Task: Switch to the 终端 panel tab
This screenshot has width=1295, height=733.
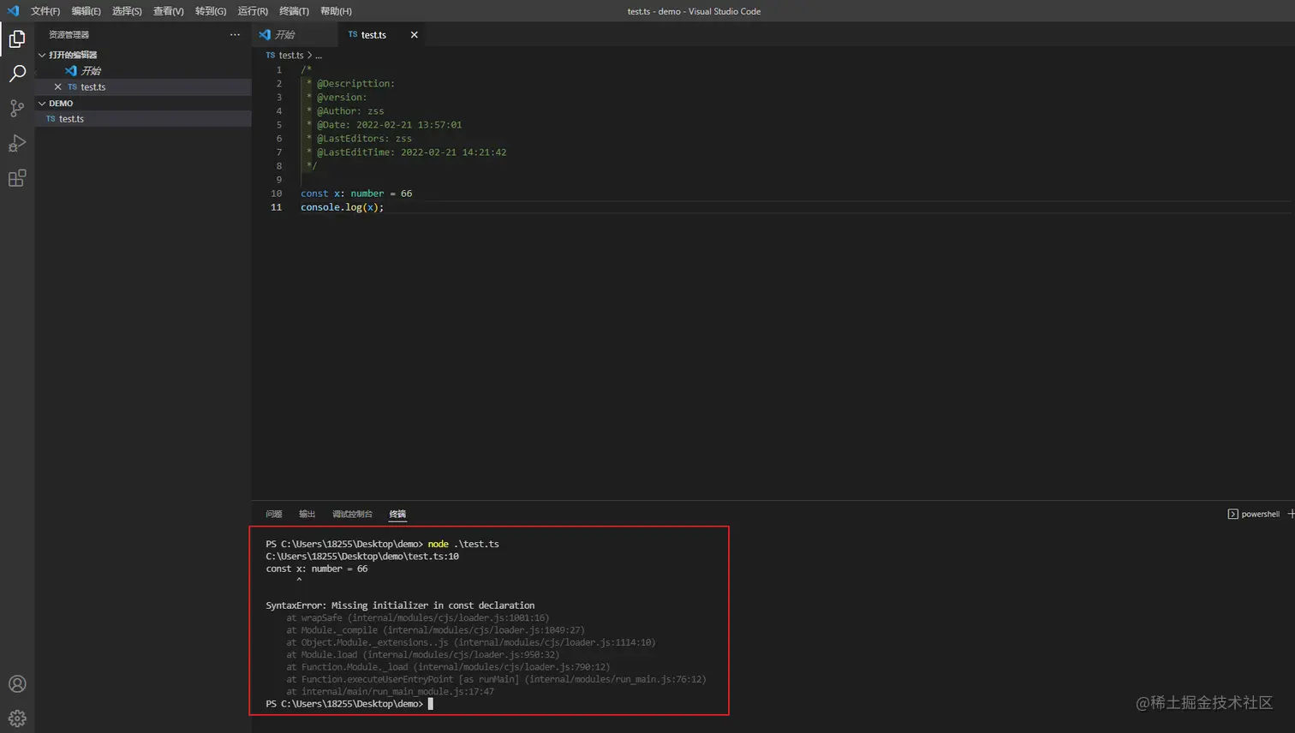Action: click(397, 514)
